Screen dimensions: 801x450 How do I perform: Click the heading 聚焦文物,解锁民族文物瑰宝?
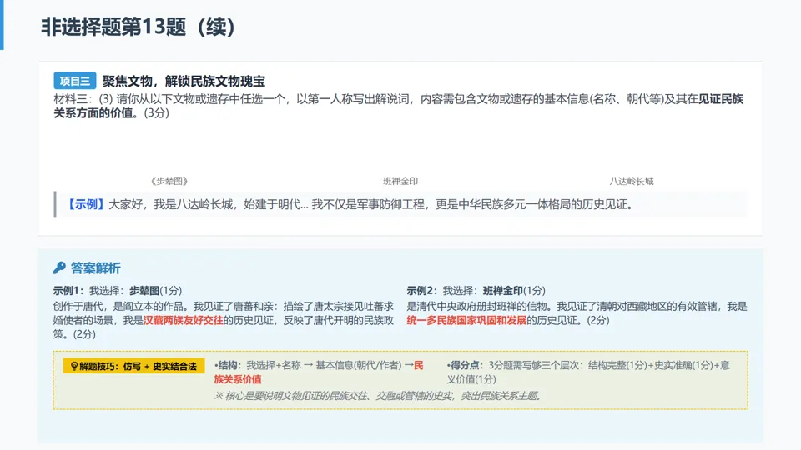tap(184, 81)
